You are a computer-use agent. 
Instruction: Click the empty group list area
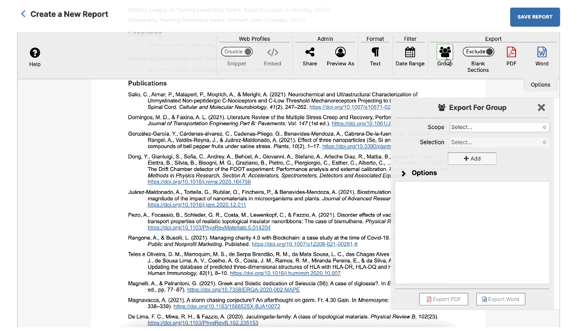(x=472, y=233)
